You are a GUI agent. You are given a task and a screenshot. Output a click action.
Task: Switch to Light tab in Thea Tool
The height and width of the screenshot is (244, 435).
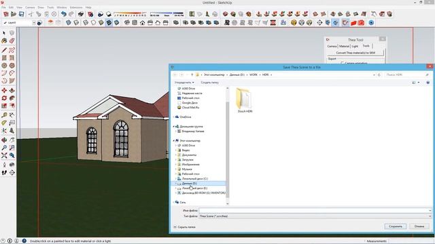355,46
